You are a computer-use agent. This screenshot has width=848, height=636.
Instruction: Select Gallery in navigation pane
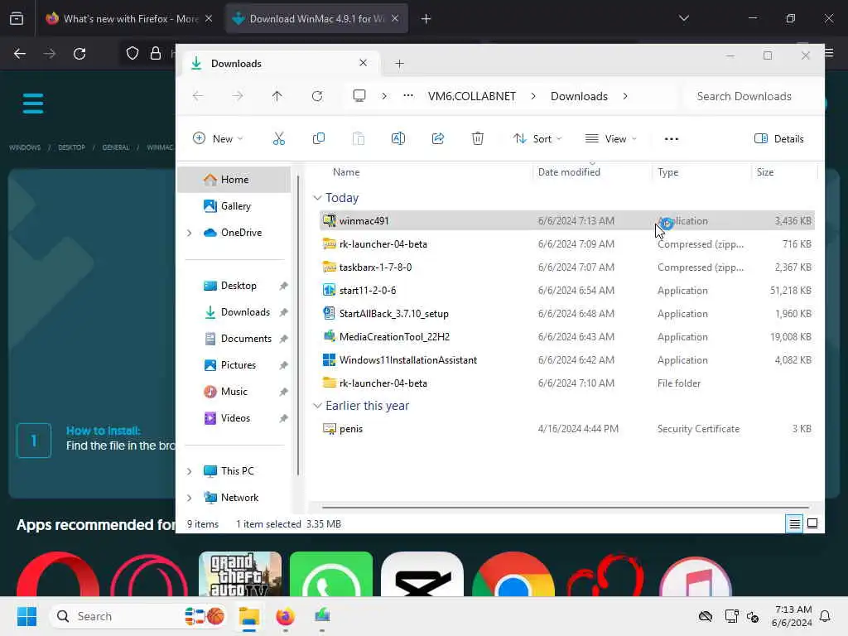(234, 206)
